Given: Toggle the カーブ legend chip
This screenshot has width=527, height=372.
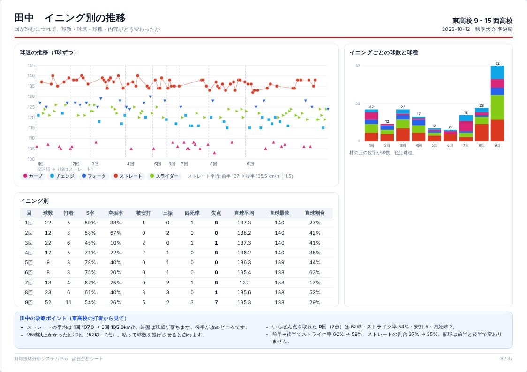Looking at the screenshot, I should click(x=33, y=176).
